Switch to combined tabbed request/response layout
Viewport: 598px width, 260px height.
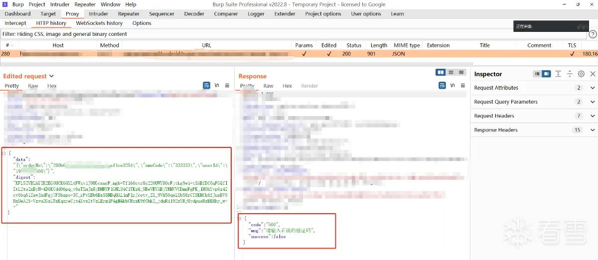(x=461, y=73)
